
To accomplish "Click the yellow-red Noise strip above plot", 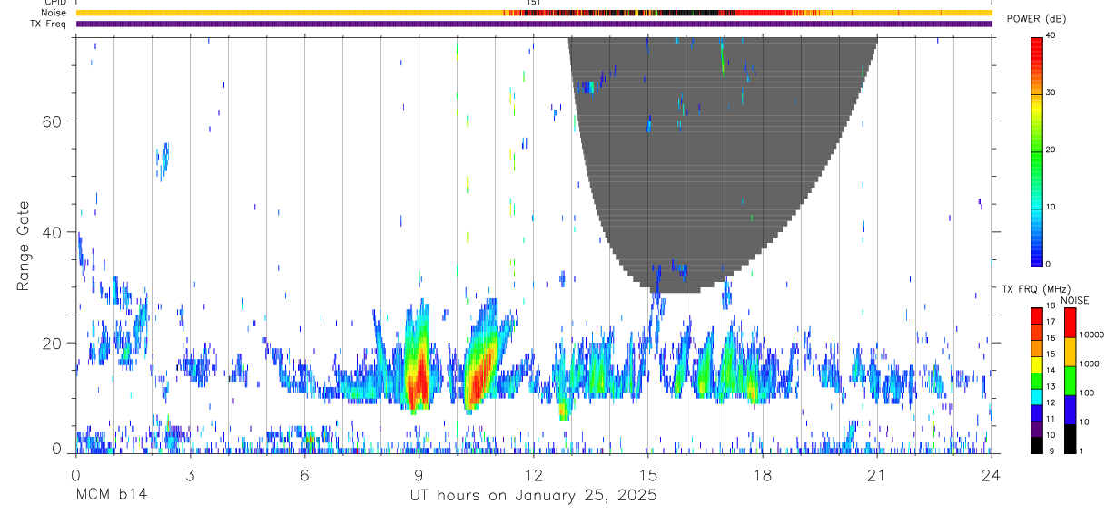I will point(534,13).
